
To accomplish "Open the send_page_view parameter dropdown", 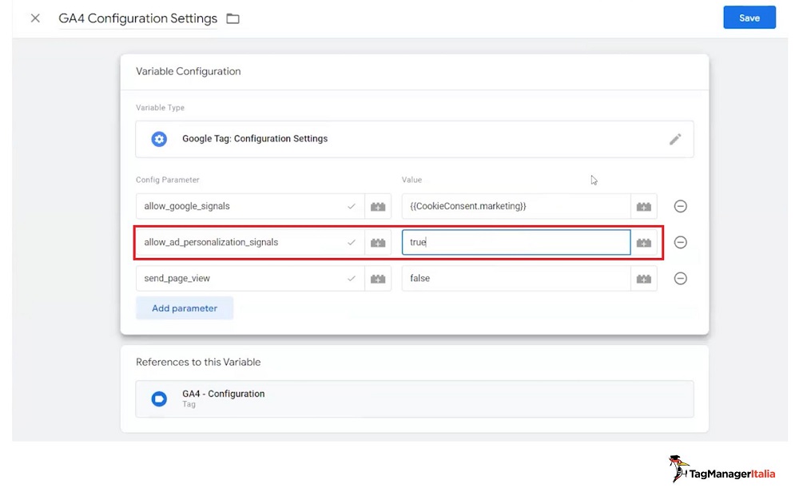I will pos(250,279).
